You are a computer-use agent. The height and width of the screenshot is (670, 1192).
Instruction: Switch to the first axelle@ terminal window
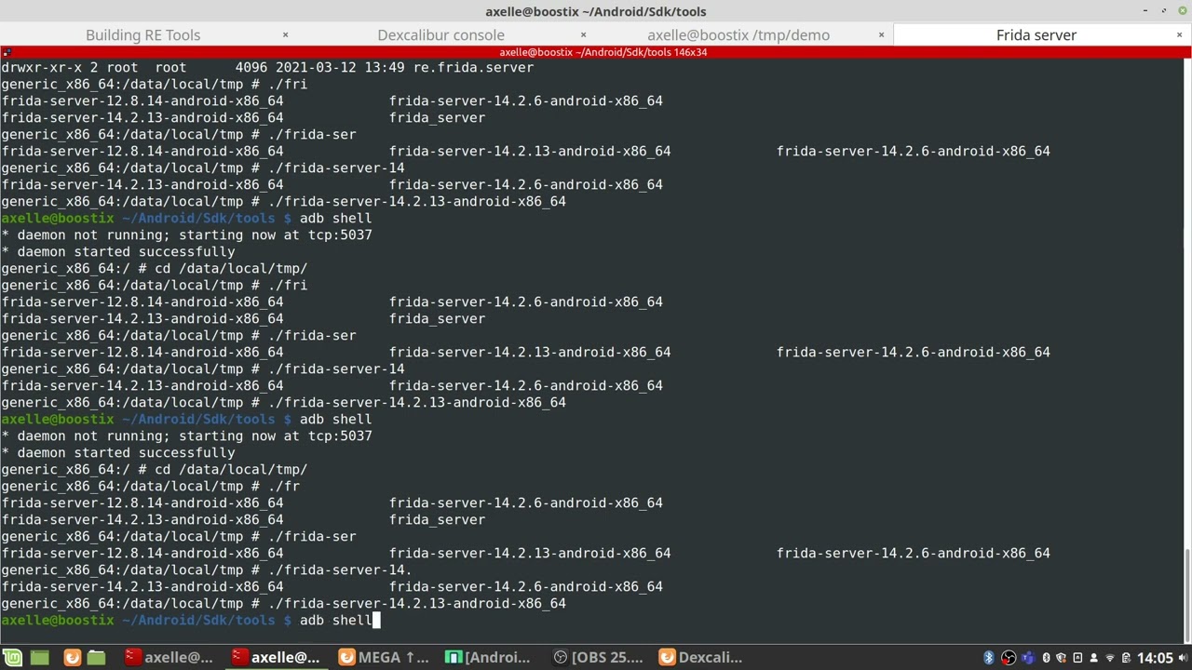(169, 657)
